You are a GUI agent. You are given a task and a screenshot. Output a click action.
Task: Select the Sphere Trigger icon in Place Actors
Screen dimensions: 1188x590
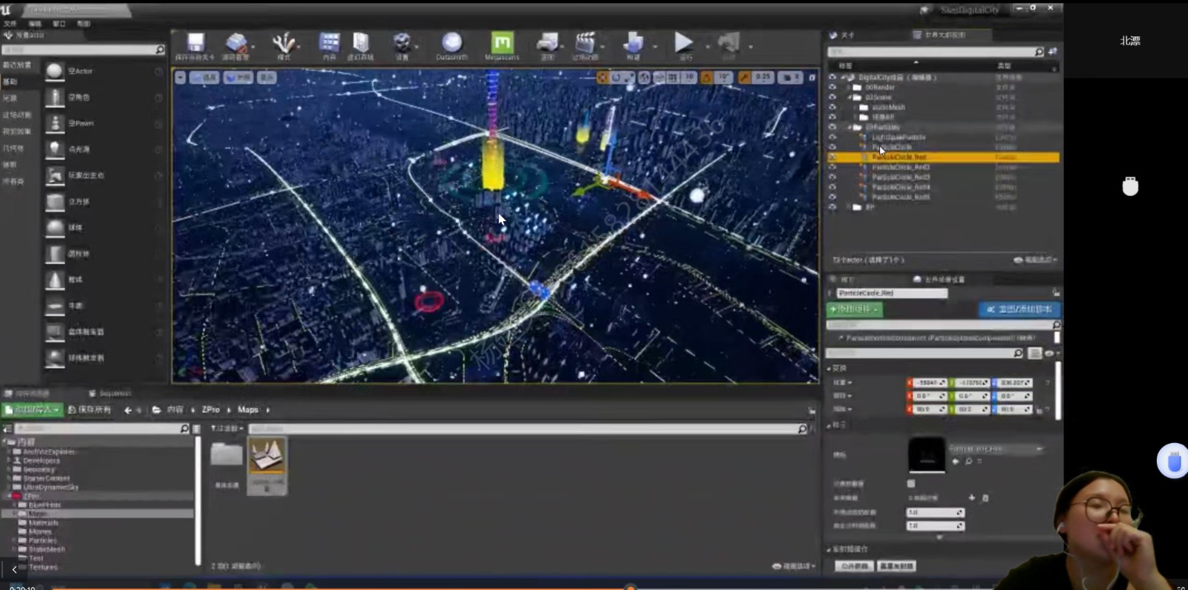tap(55, 358)
